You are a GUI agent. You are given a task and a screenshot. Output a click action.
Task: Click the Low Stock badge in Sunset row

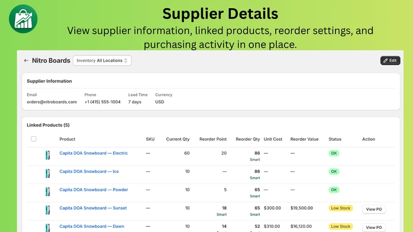click(x=341, y=208)
